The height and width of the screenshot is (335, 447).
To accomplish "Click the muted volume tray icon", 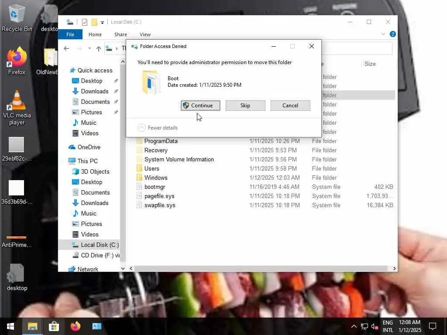I will pos(374,326).
